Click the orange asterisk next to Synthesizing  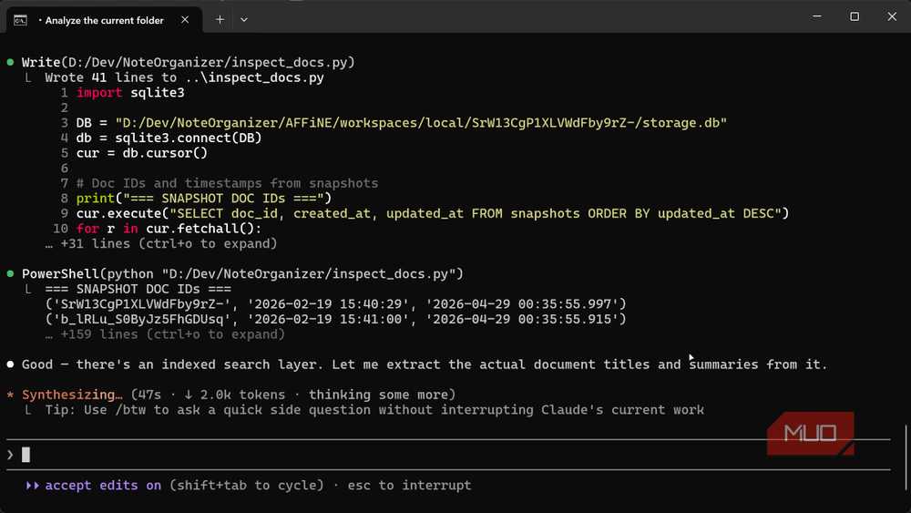(11, 395)
